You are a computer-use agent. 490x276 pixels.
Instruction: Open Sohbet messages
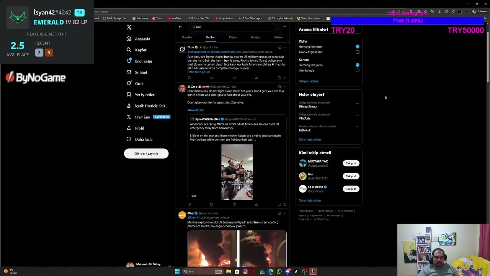coord(137,72)
